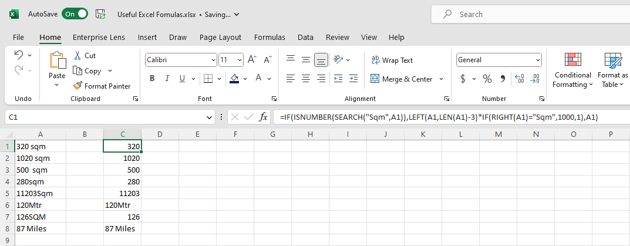Click the Format Painter brush icon
This screenshot has height=246, width=630.
[78, 86]
